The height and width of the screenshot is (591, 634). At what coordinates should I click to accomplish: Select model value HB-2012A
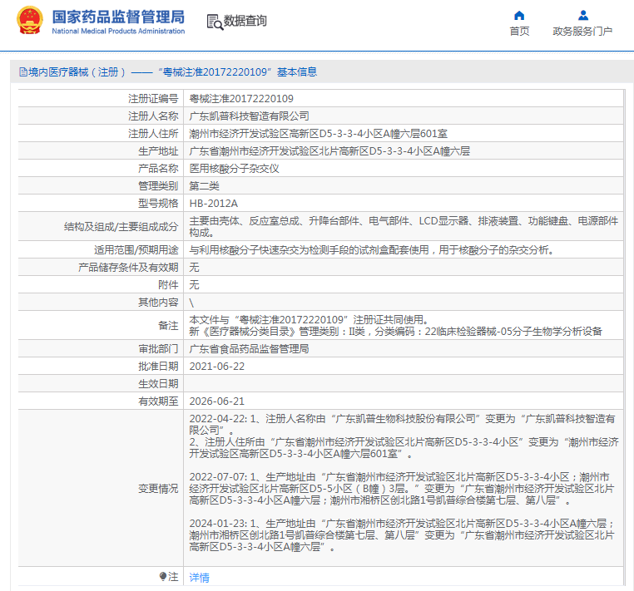coord(214,203)
